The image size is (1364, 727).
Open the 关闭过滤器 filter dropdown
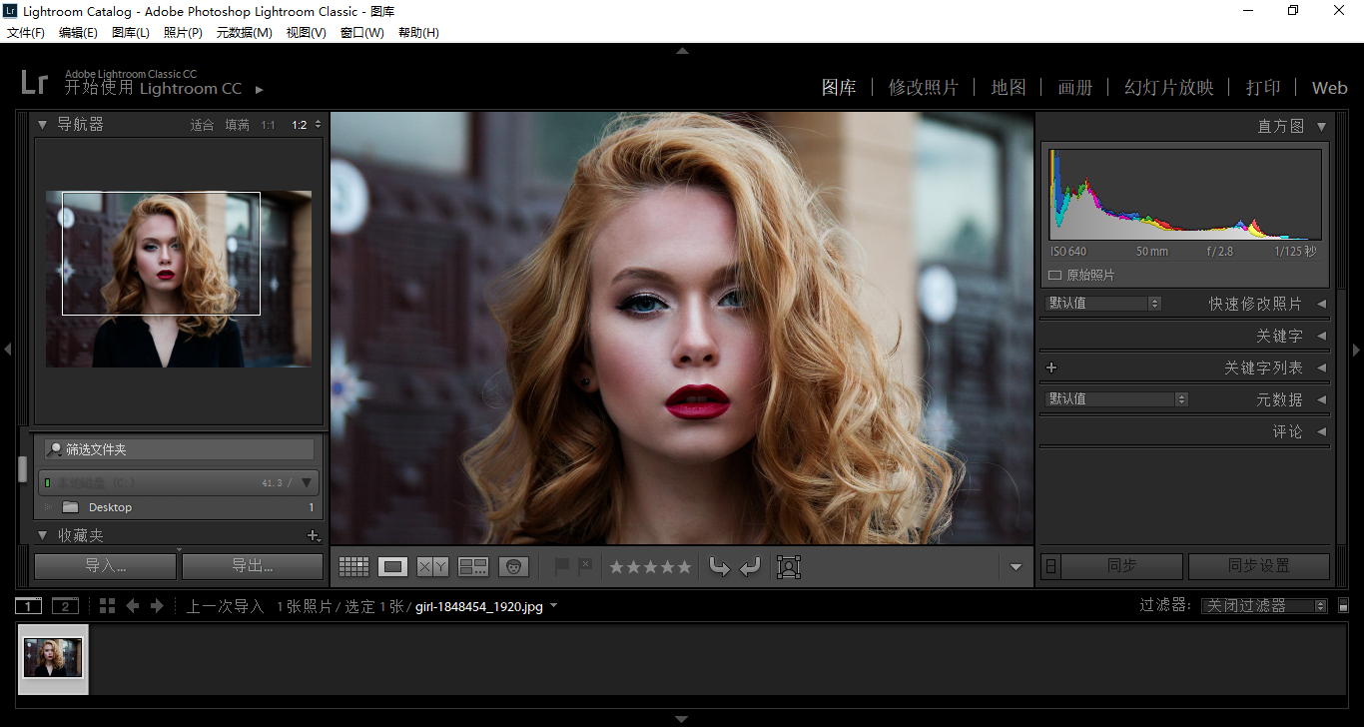tap(1264, 606)
